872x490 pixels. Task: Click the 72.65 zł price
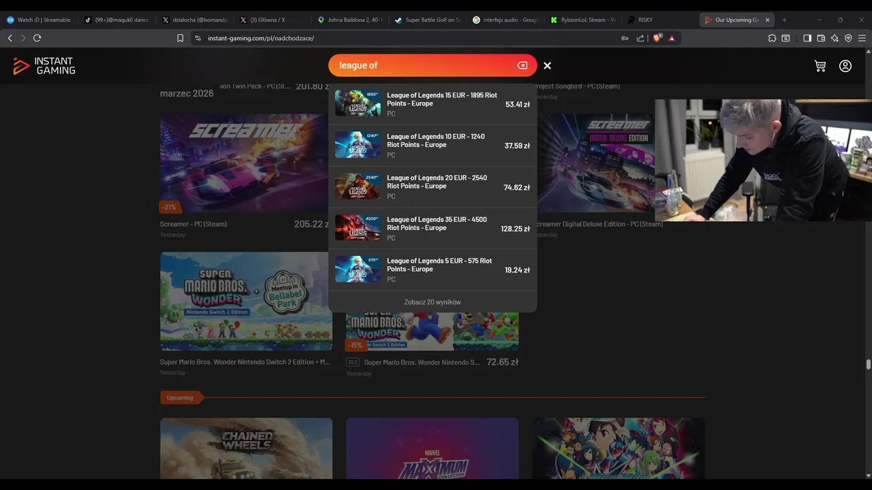(503, 362)
